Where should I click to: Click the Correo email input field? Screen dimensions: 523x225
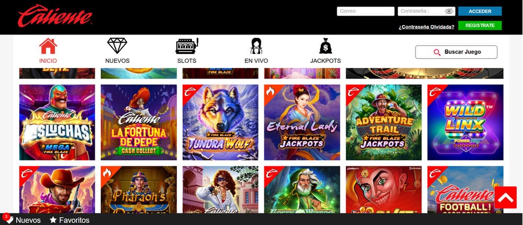tap(365, 12)
